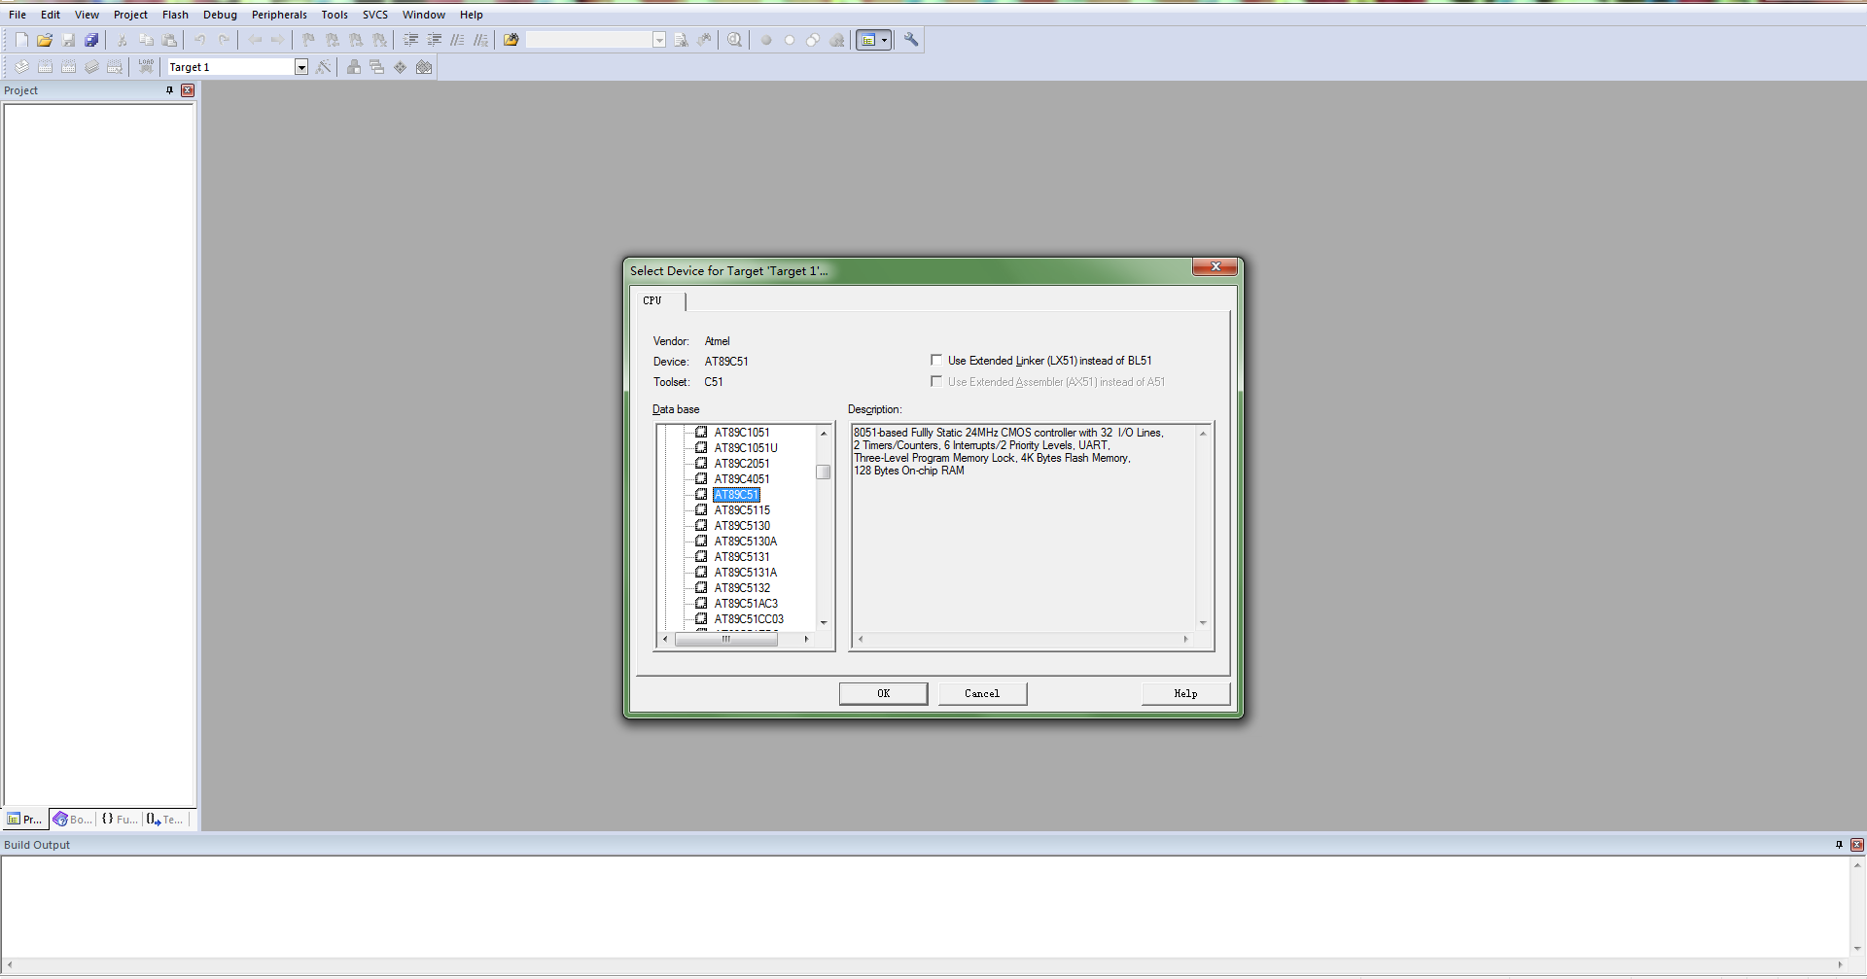Screen dimensions: 1867x979
Task: Open the Find in Files icon
Action: click(x=511, y=40)
